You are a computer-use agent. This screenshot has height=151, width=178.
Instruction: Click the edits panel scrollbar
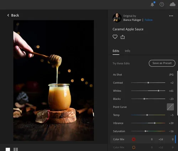[177, 93]
